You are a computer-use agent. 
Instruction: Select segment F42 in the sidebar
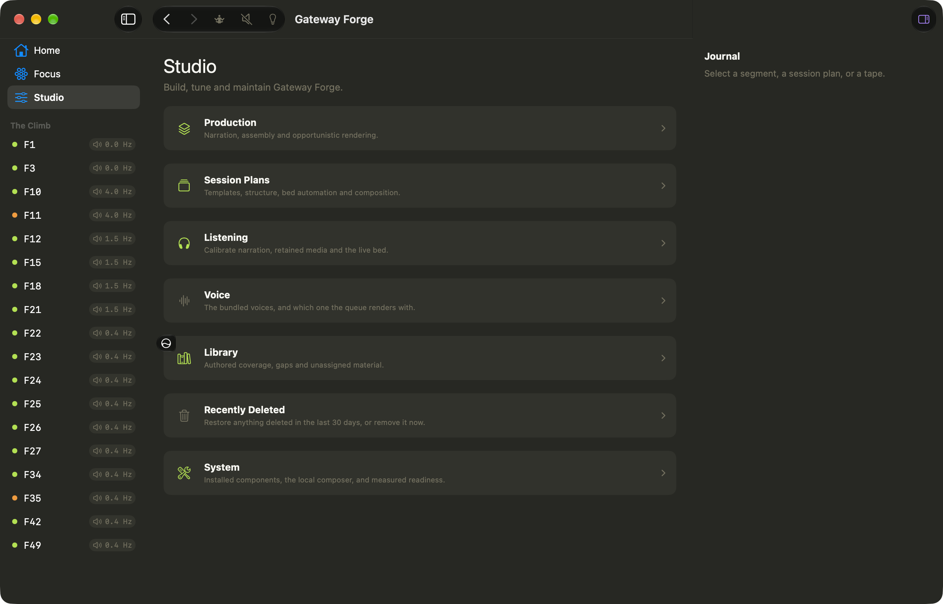tap(74, 521)
